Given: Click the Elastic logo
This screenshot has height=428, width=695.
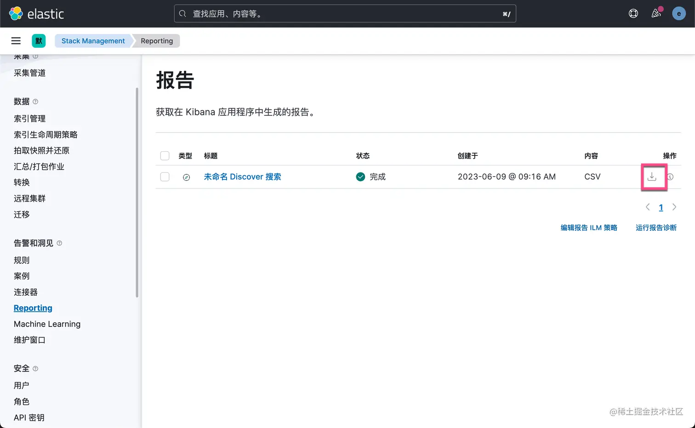Looking at the screenshot, I should (36, 14).
